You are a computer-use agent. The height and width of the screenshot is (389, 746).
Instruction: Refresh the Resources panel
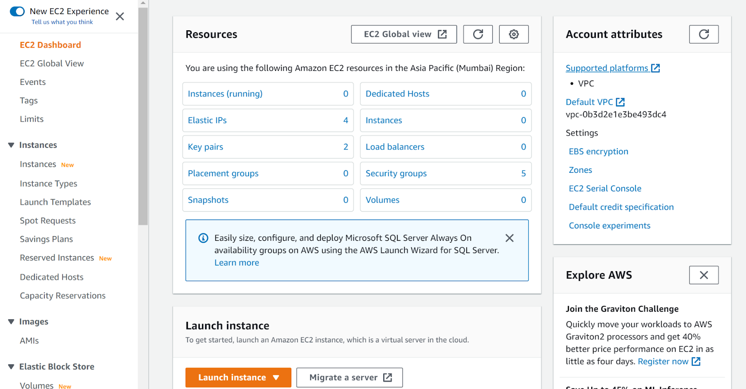[477, 34]
